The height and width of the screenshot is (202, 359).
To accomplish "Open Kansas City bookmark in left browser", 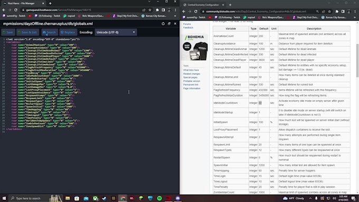I will click(154, 16).
